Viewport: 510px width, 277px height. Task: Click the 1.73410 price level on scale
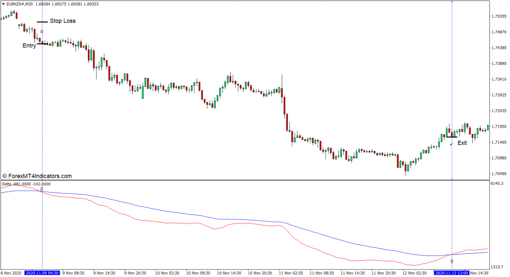point(499,79)
